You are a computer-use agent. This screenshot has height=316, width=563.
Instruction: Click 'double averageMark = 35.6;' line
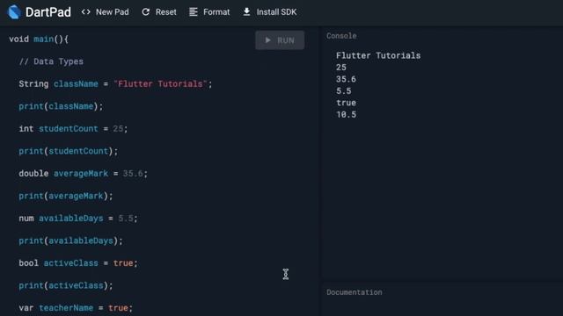coord(83,174)
